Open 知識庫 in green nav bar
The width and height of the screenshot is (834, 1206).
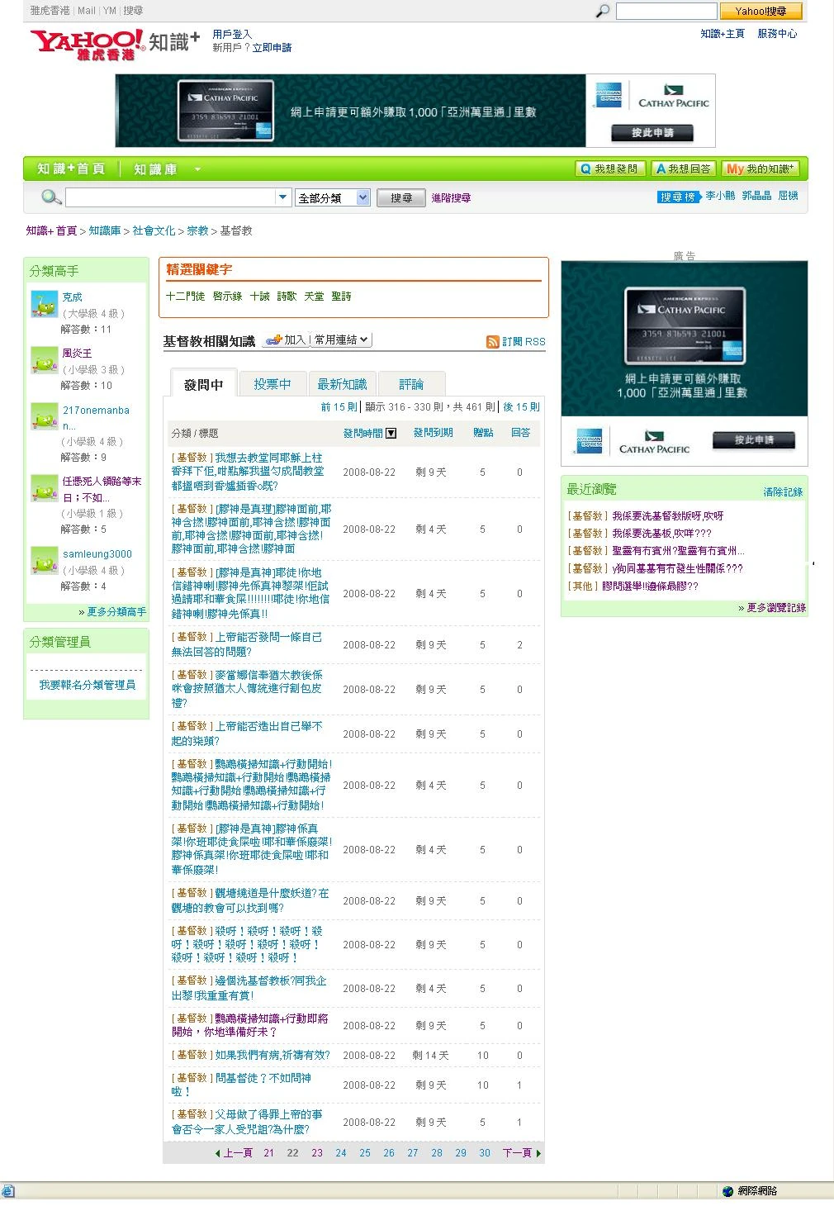click(x=155, y=169)
